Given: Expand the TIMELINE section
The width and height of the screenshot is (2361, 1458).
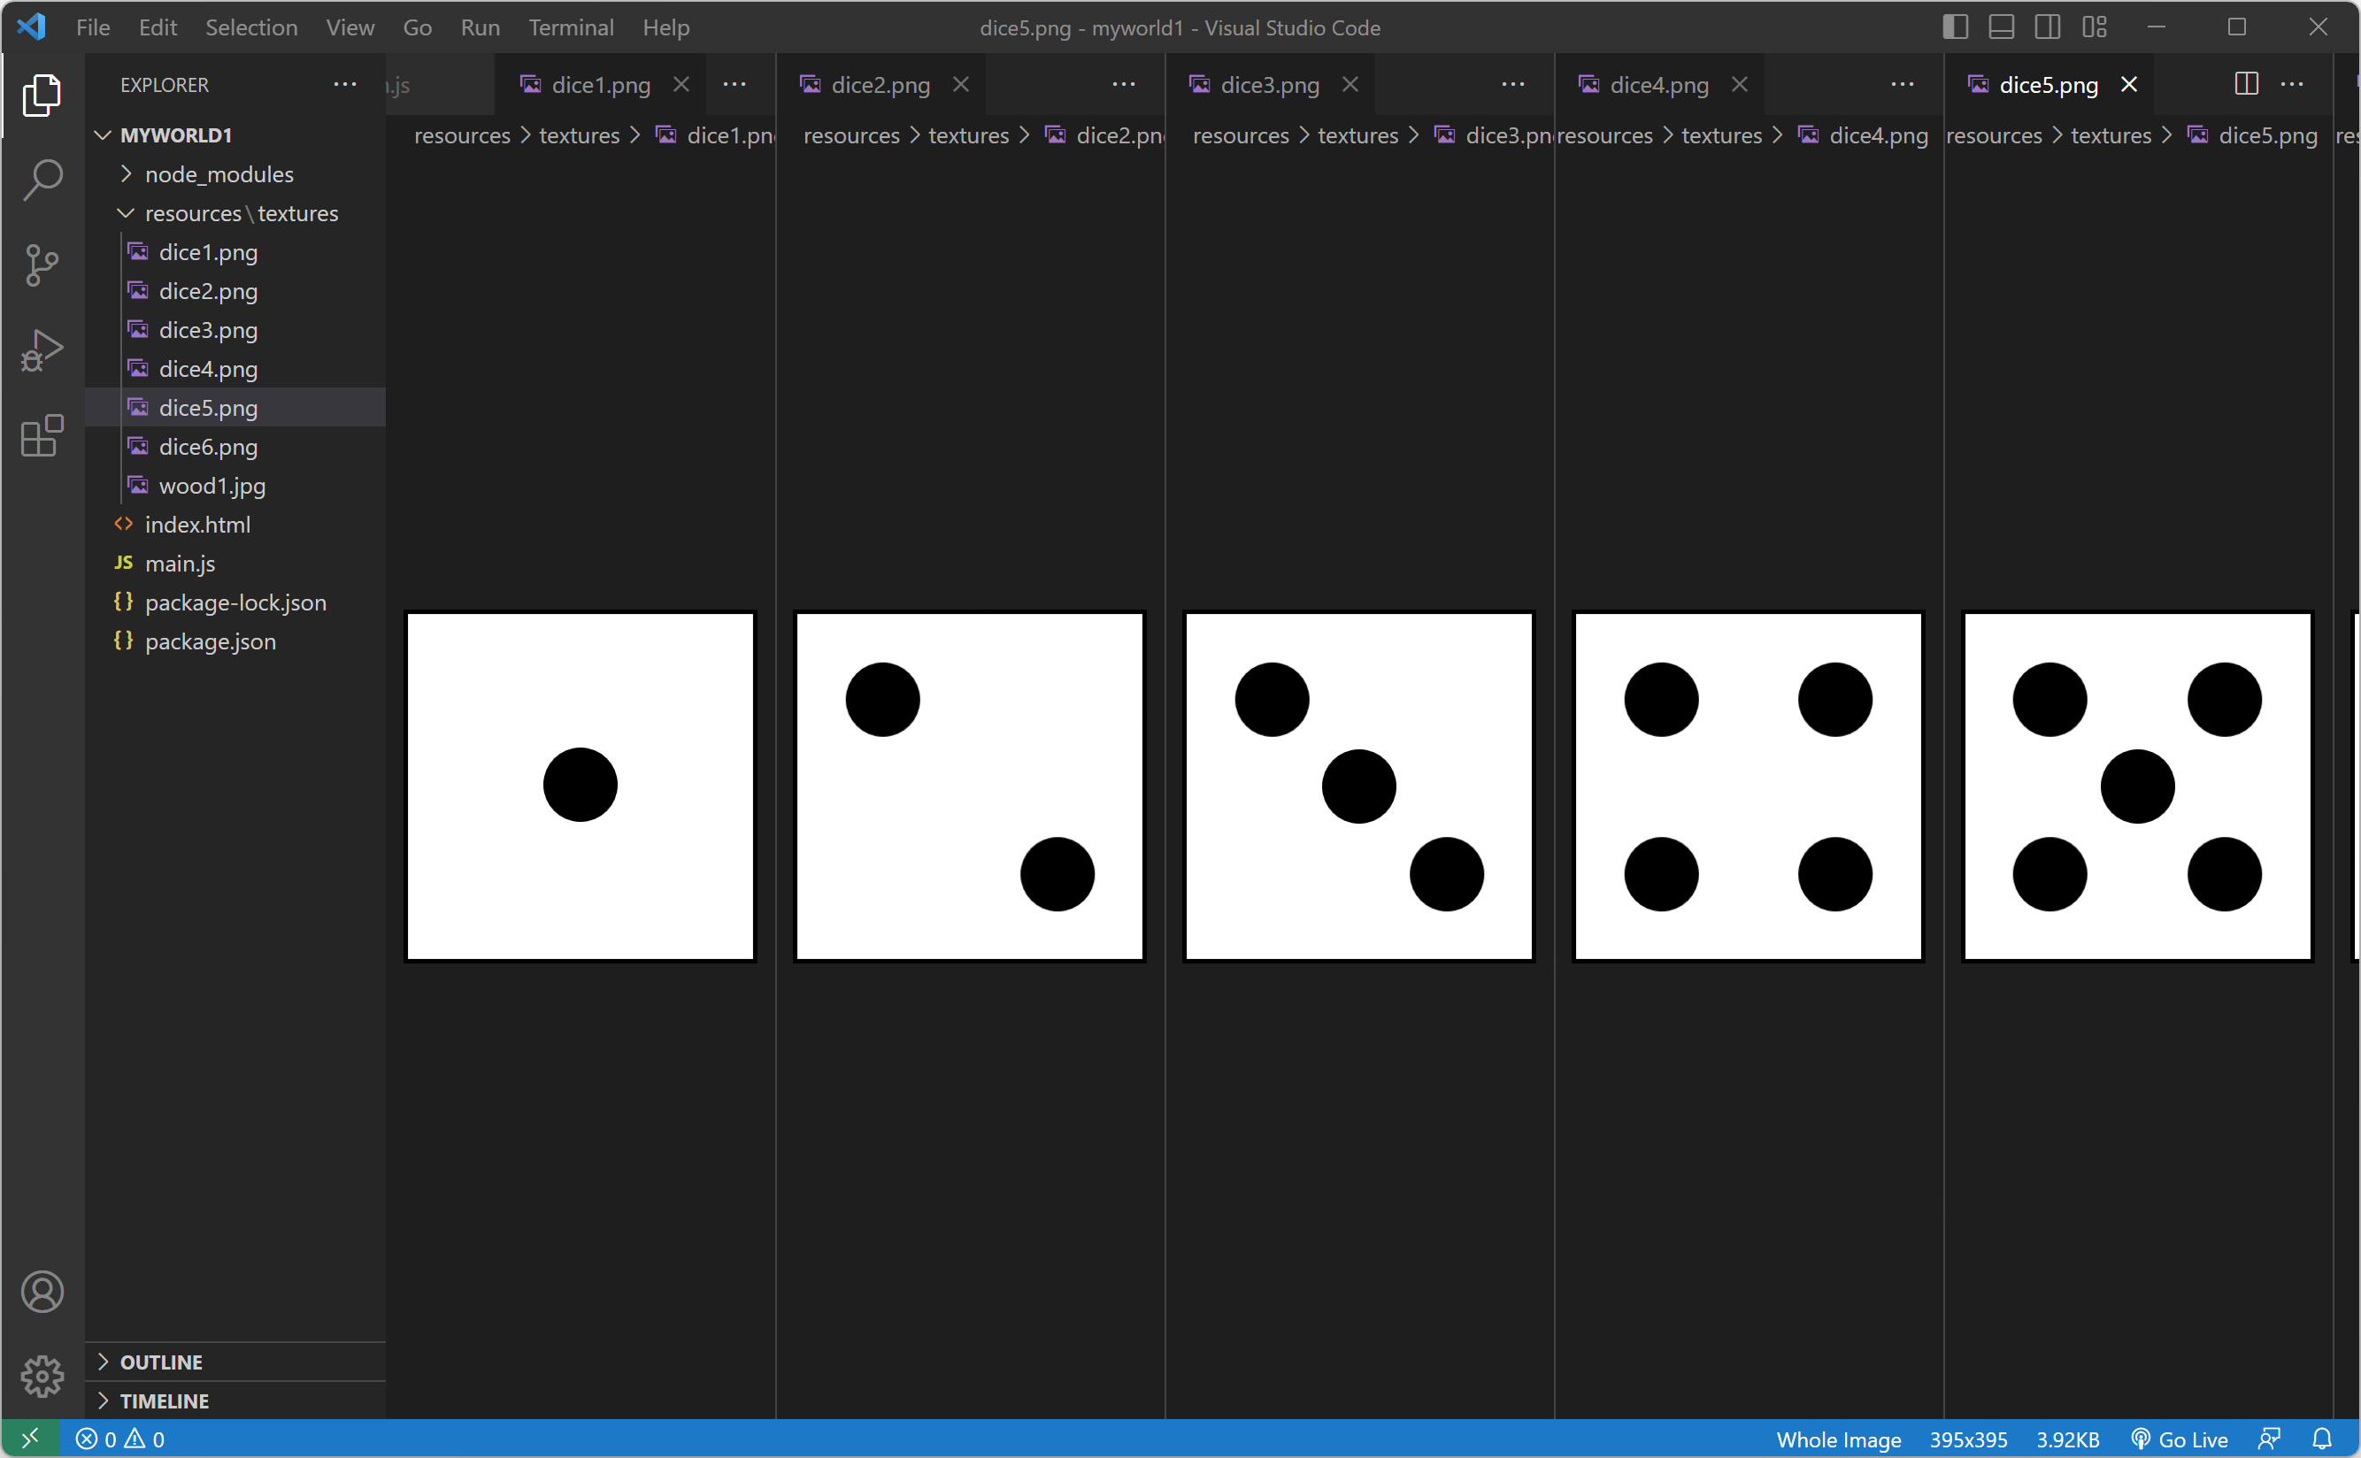Looking at the screenshot, I should (x=164, y=1400).
